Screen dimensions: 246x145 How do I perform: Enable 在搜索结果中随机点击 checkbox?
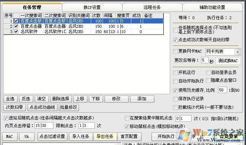point(127,118)
